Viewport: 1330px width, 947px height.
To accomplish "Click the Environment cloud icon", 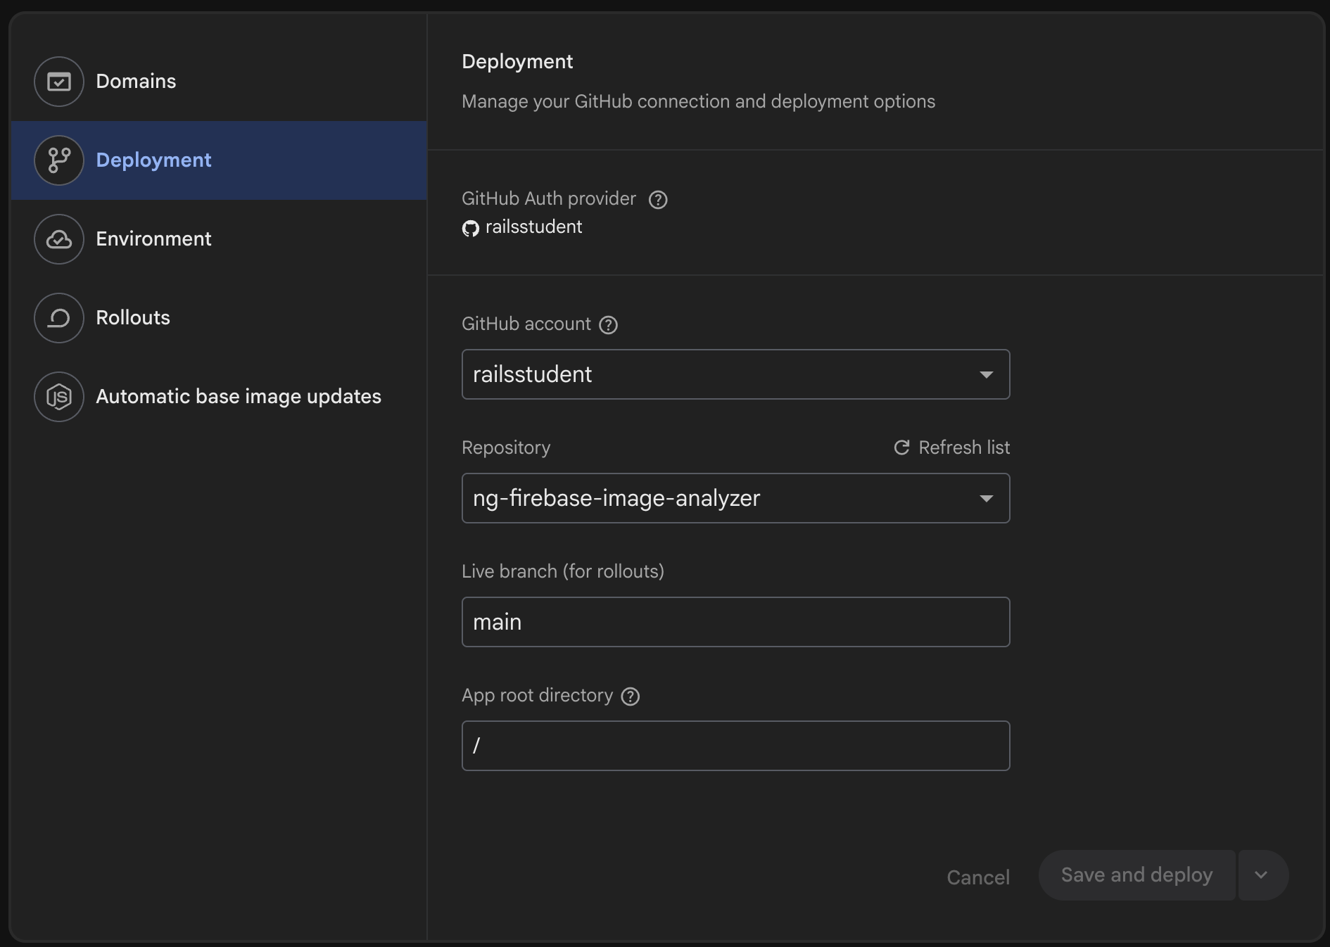I will click(59, 239).
